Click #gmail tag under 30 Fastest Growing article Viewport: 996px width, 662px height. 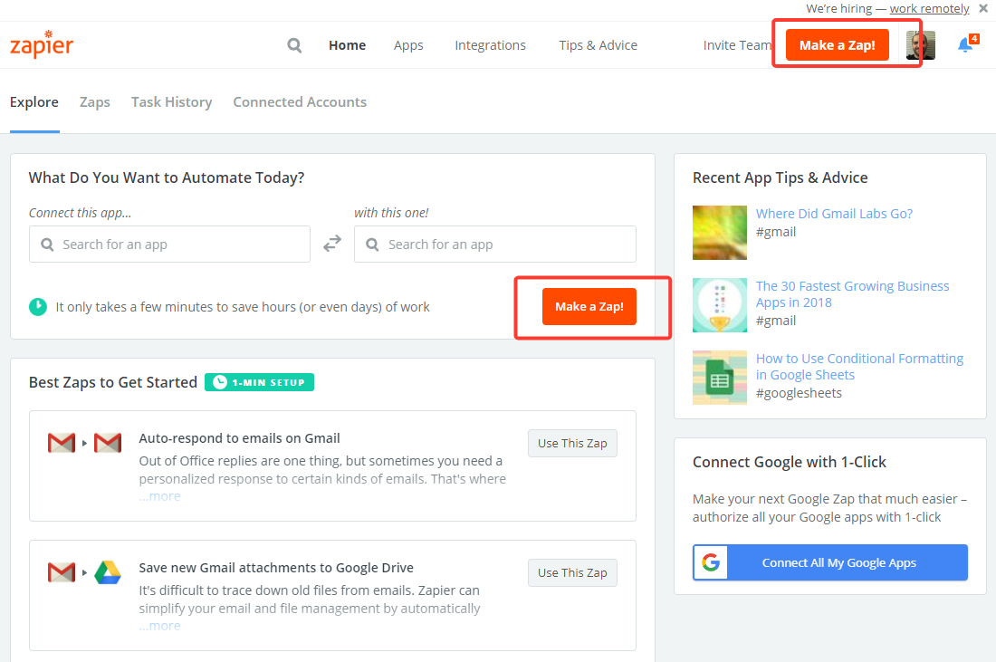[x=776, y=321]
